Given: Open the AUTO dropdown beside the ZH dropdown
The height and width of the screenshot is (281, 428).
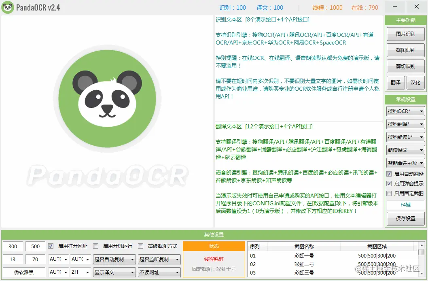Looking at the screenshot, I should [58, 272].
